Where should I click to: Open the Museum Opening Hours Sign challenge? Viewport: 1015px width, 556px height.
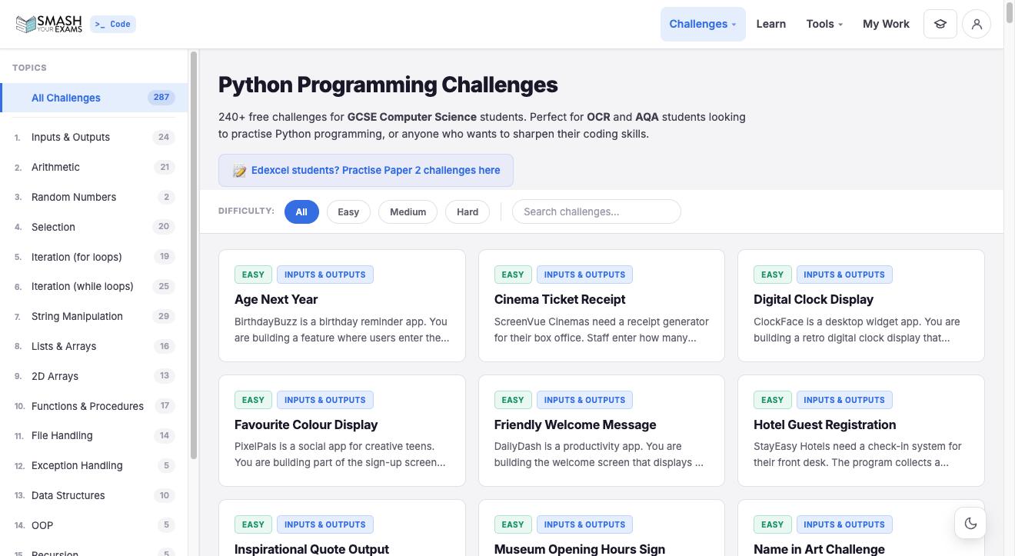point(601,528)
